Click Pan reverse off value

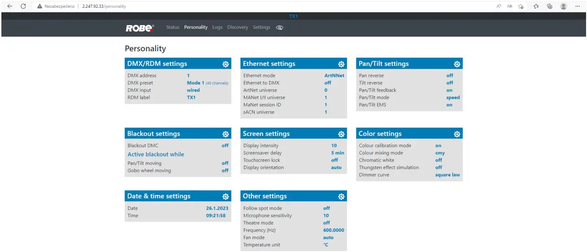[450, 75]
